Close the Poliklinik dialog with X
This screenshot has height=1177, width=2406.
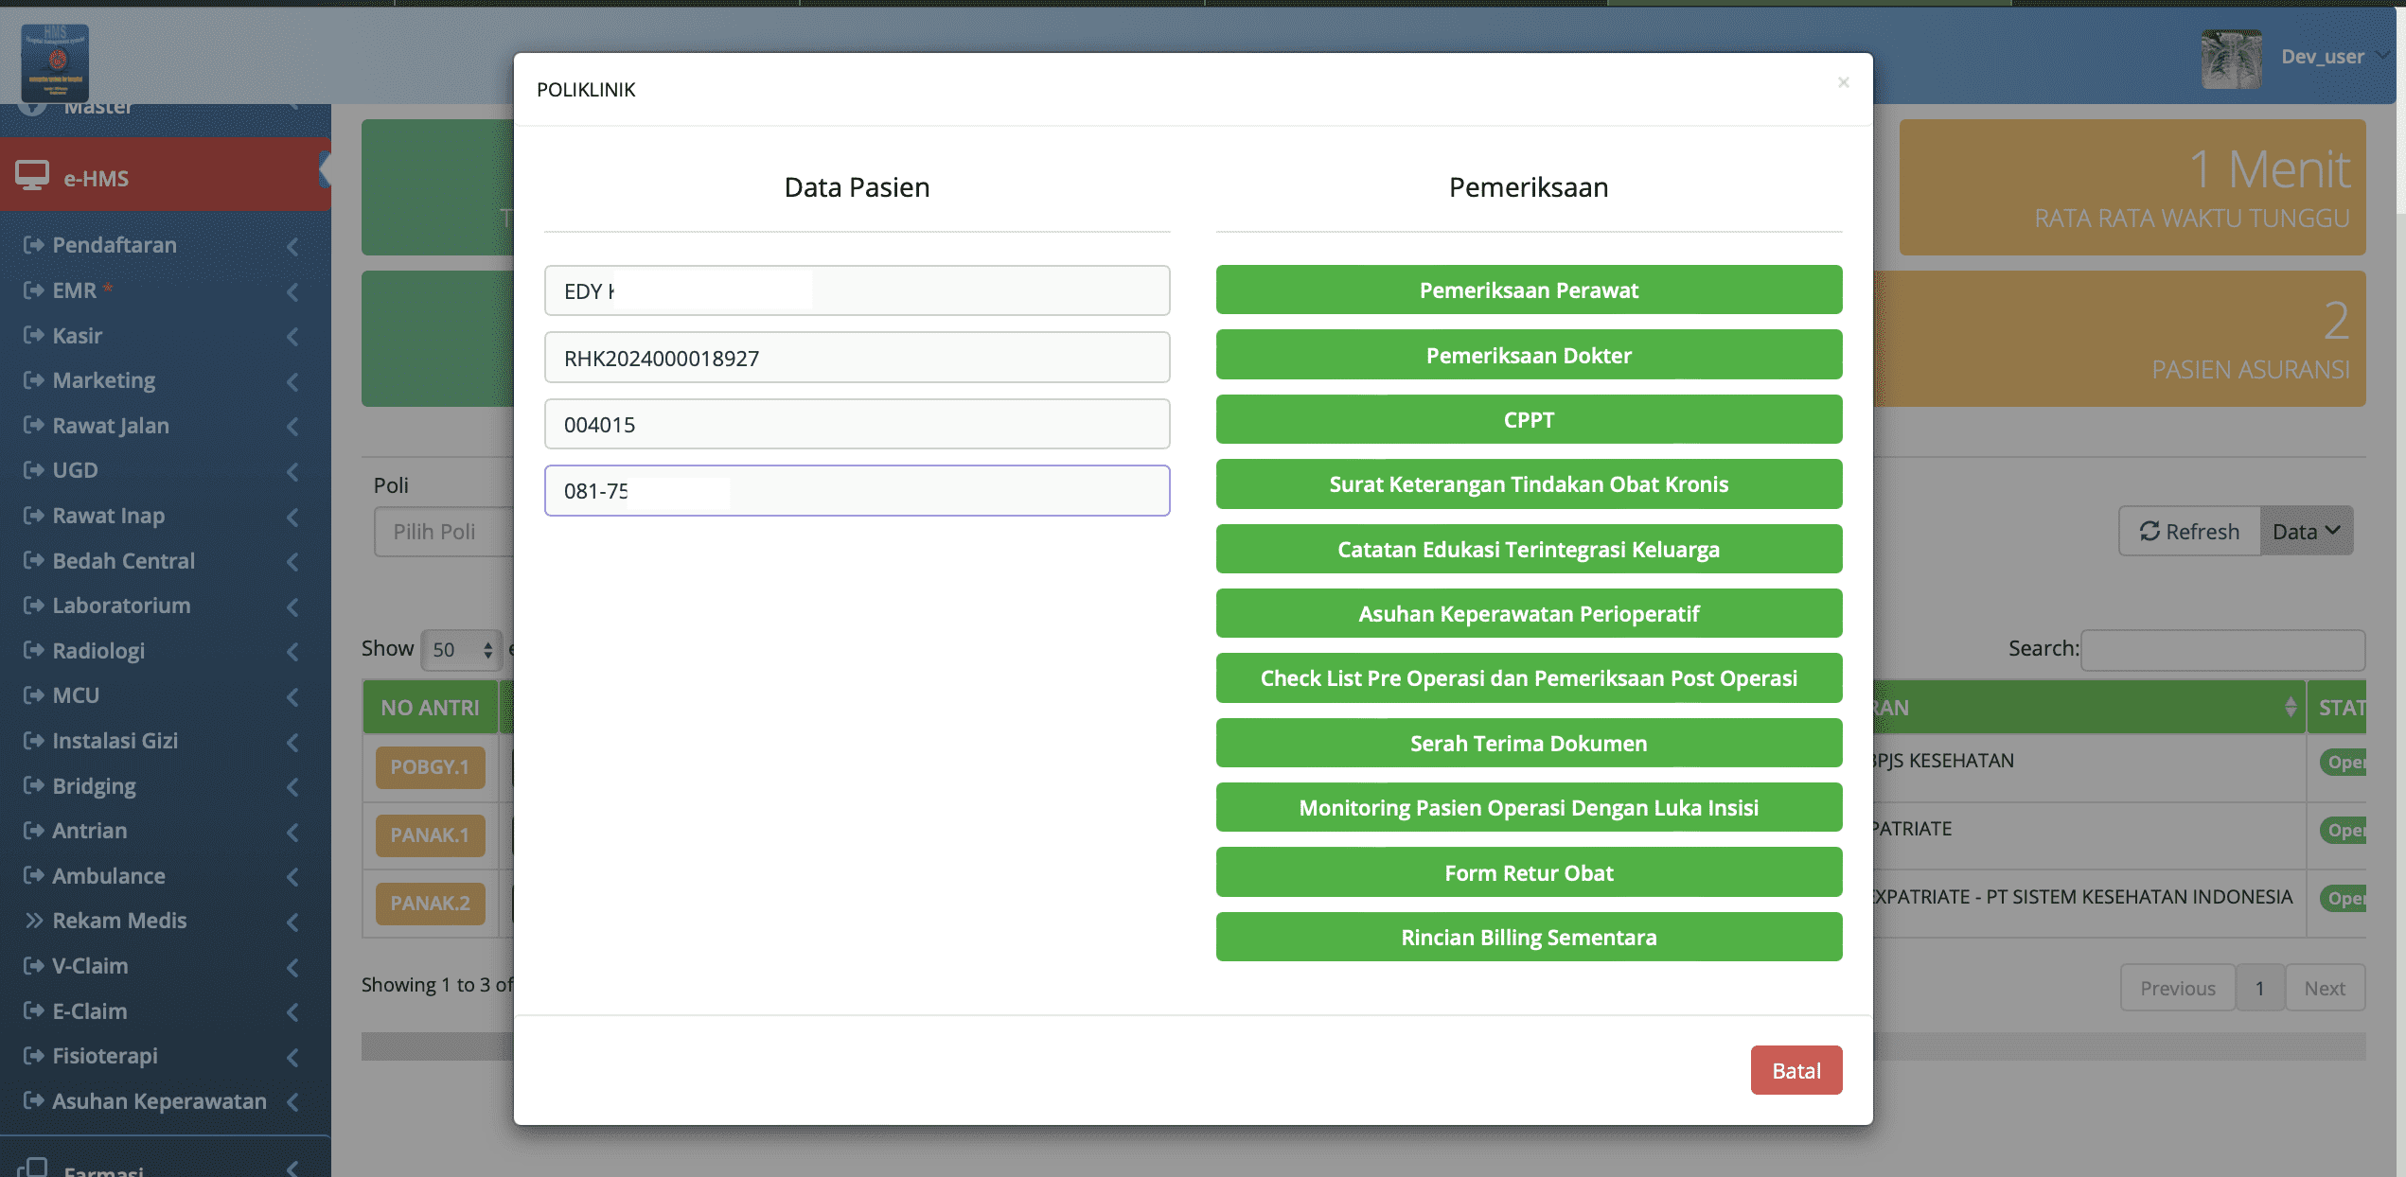pyautogui.click(x=1843, y=82)
